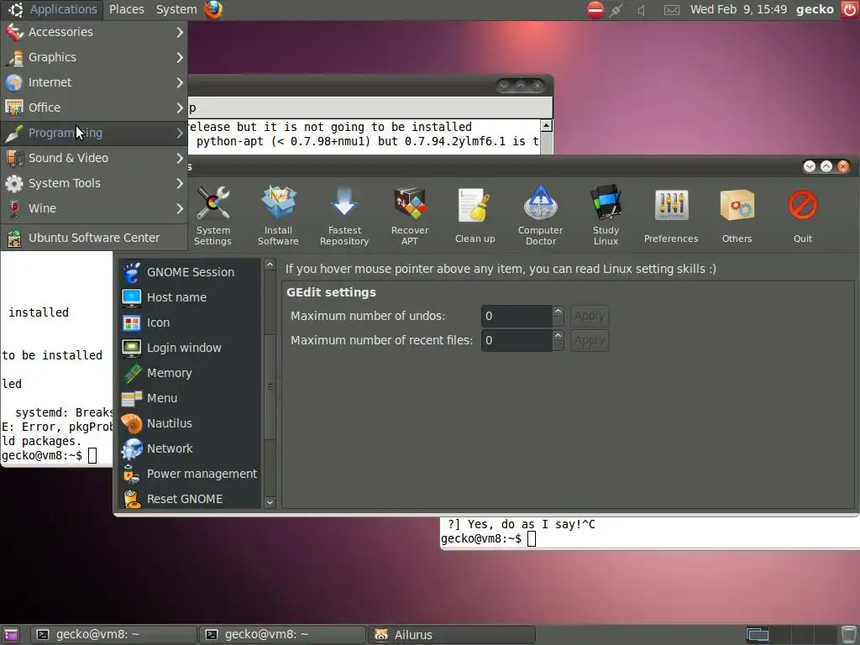
Task: Click the red update notifier icon
Action: 595,9
